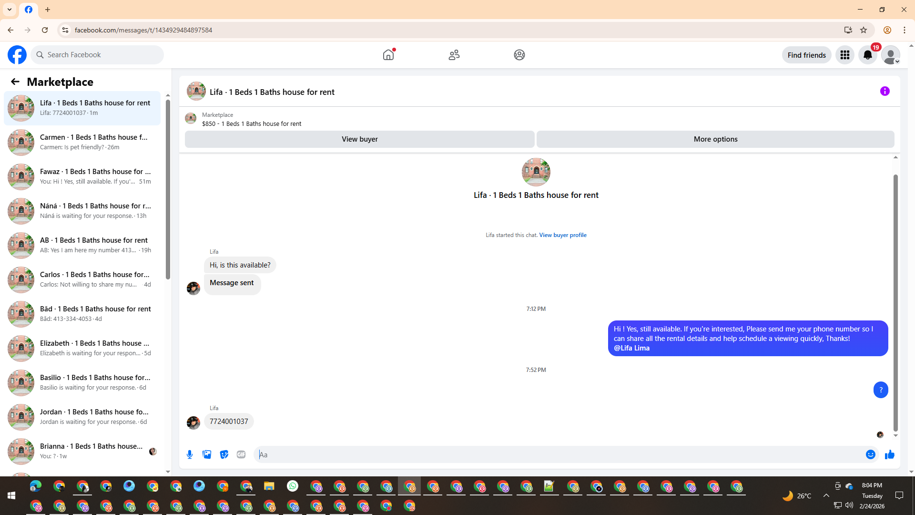Open the sticker picker icon
The width and height of the screenshot is (915, 515).
click(x=224, y=454)
